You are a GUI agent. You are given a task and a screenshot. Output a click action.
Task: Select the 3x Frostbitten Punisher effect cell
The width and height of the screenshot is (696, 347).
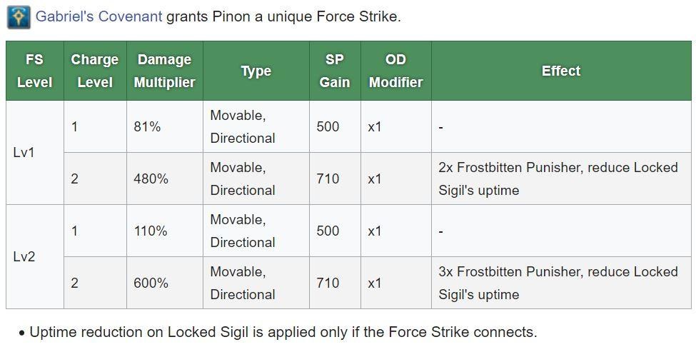[558, 283]
